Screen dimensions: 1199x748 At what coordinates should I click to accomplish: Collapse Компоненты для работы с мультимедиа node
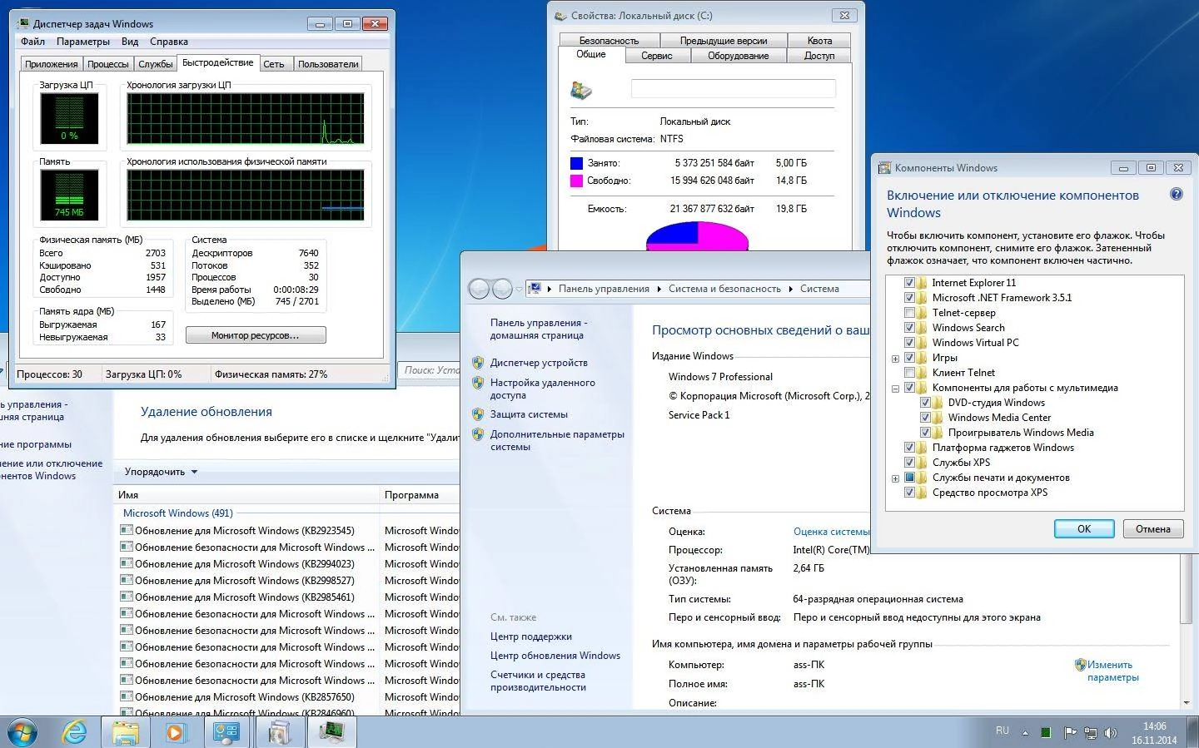tap(895, 389)
